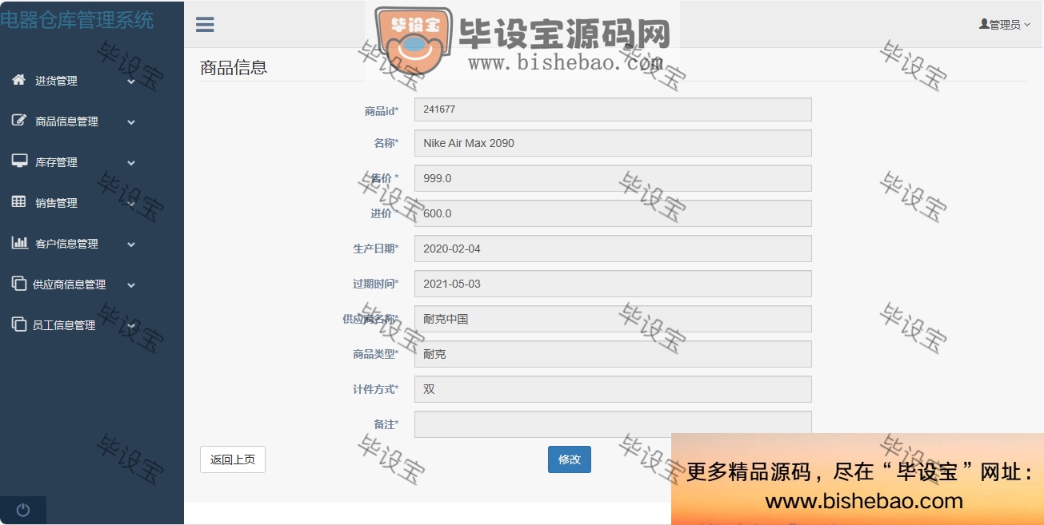The height and width of the screenshot is (525, 1044).
Task: Open the 员工信息管理 menu item
Action: [64, 325]
